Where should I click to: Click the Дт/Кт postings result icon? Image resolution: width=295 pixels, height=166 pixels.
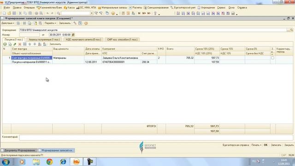75,23
